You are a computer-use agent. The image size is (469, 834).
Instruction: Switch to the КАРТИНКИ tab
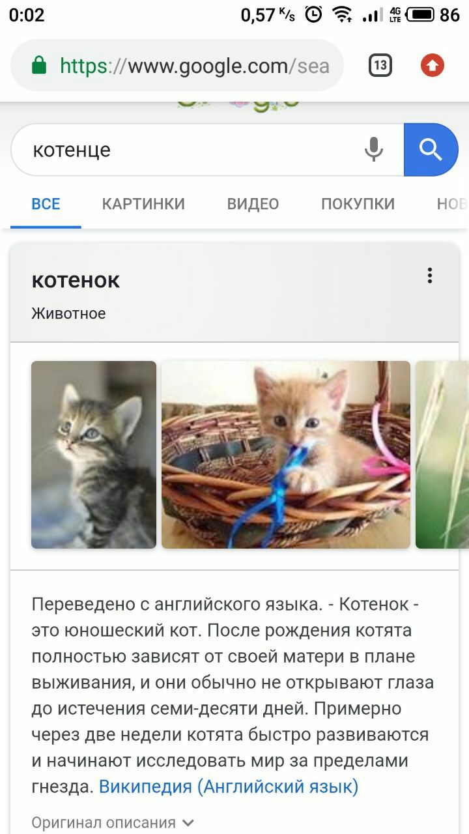pos(143,204)
